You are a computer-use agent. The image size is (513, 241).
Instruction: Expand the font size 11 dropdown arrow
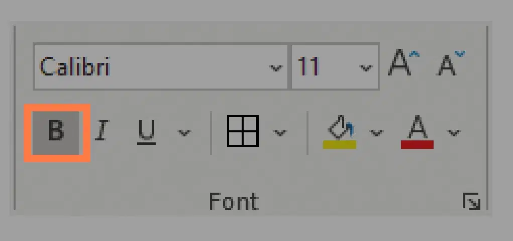(x=366, y=68)
